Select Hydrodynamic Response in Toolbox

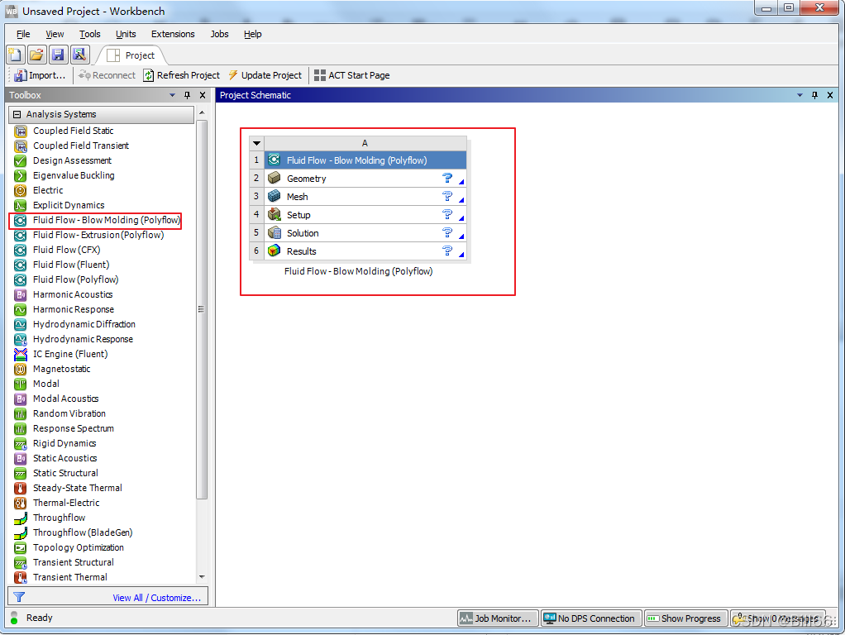click(x=83, y=339)
